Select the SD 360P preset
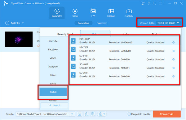This screenshot has height=120, width=186. pyautogui.click(x=124, y=75)
